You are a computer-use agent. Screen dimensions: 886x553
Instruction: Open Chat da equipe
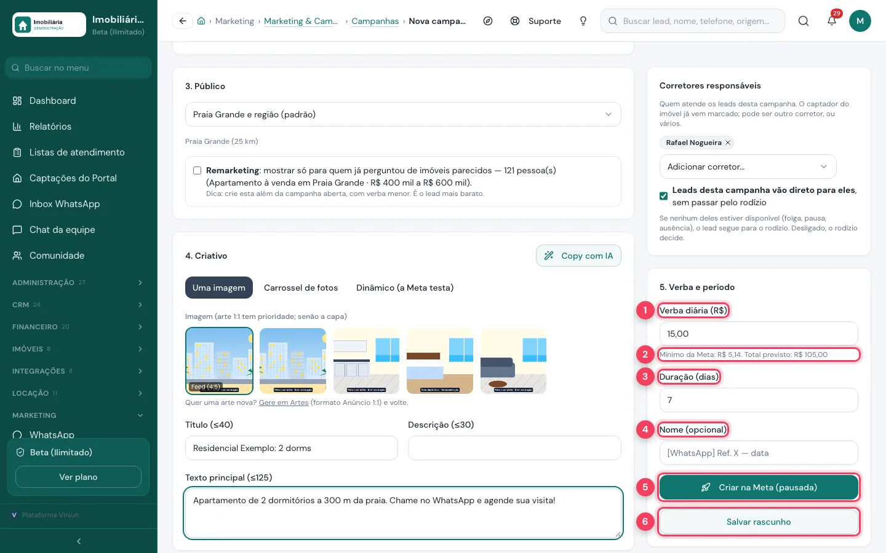pos(79,230)
